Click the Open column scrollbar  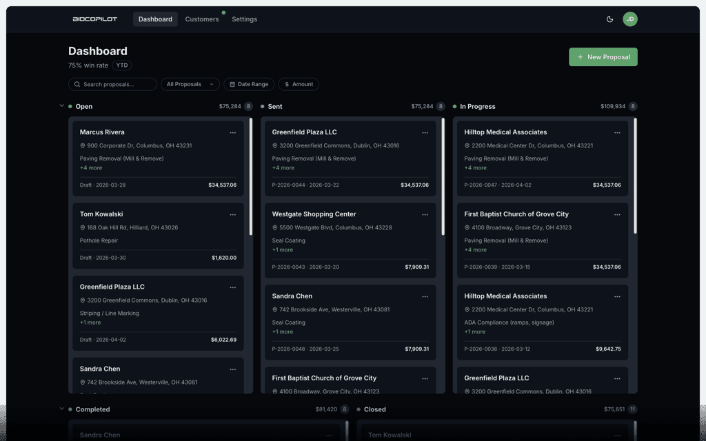pyautogui.click(x=251, y=176)
